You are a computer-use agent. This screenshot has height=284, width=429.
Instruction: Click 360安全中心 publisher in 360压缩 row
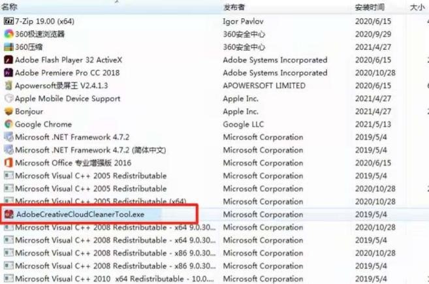point(244,47)
